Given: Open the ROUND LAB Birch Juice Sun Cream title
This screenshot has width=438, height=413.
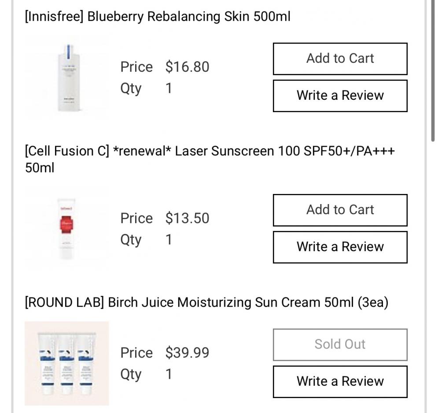Looking at the screenshot, I should 206,303.
